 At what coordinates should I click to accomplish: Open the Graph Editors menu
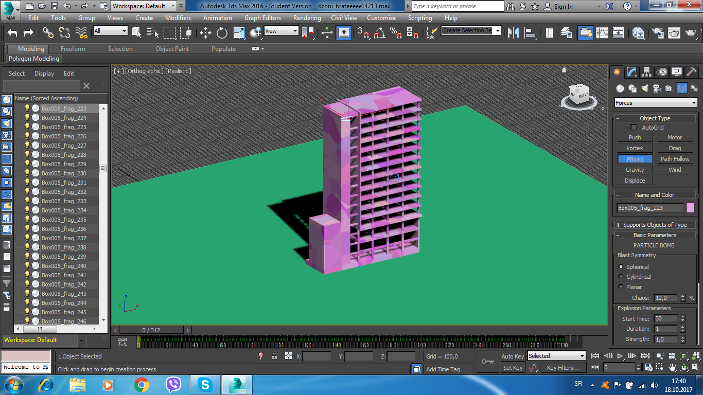pyautogui.click(x=262, y=17)
